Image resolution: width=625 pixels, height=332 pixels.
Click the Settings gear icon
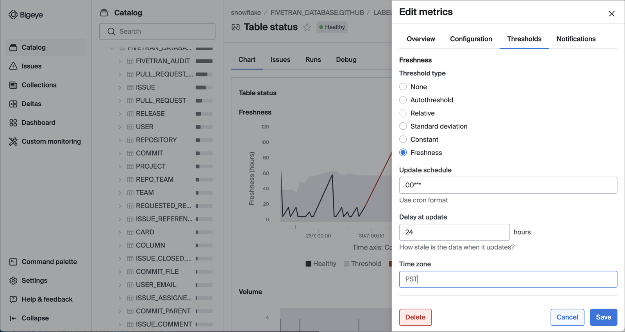(x=13, y=280)
